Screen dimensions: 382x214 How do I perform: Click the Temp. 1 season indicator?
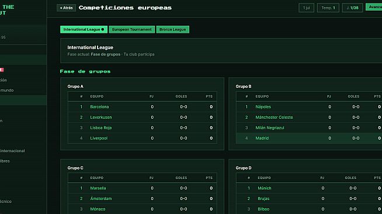pyautogui.click(x=328, y=8)
